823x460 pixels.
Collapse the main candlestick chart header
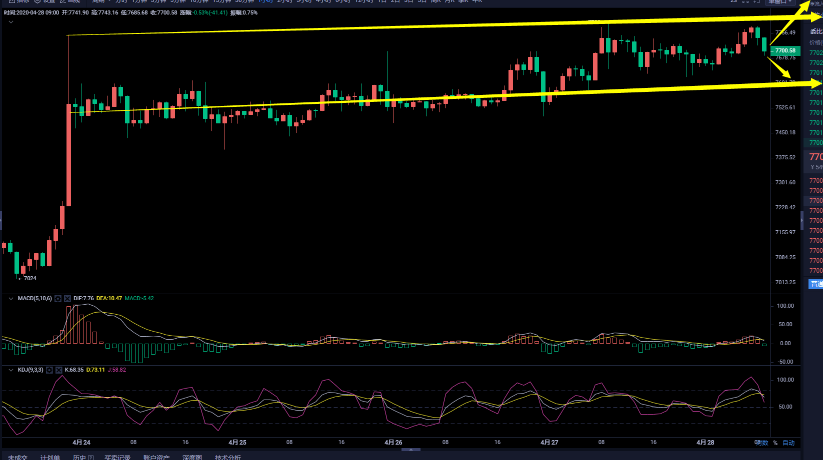11,22
